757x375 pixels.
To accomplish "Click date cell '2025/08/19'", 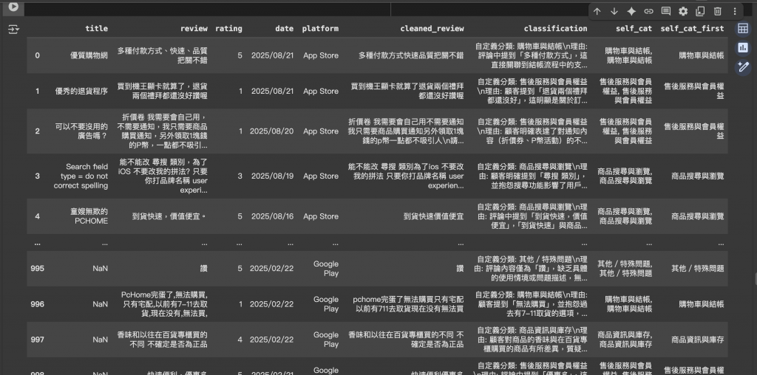I will point(272,176).
